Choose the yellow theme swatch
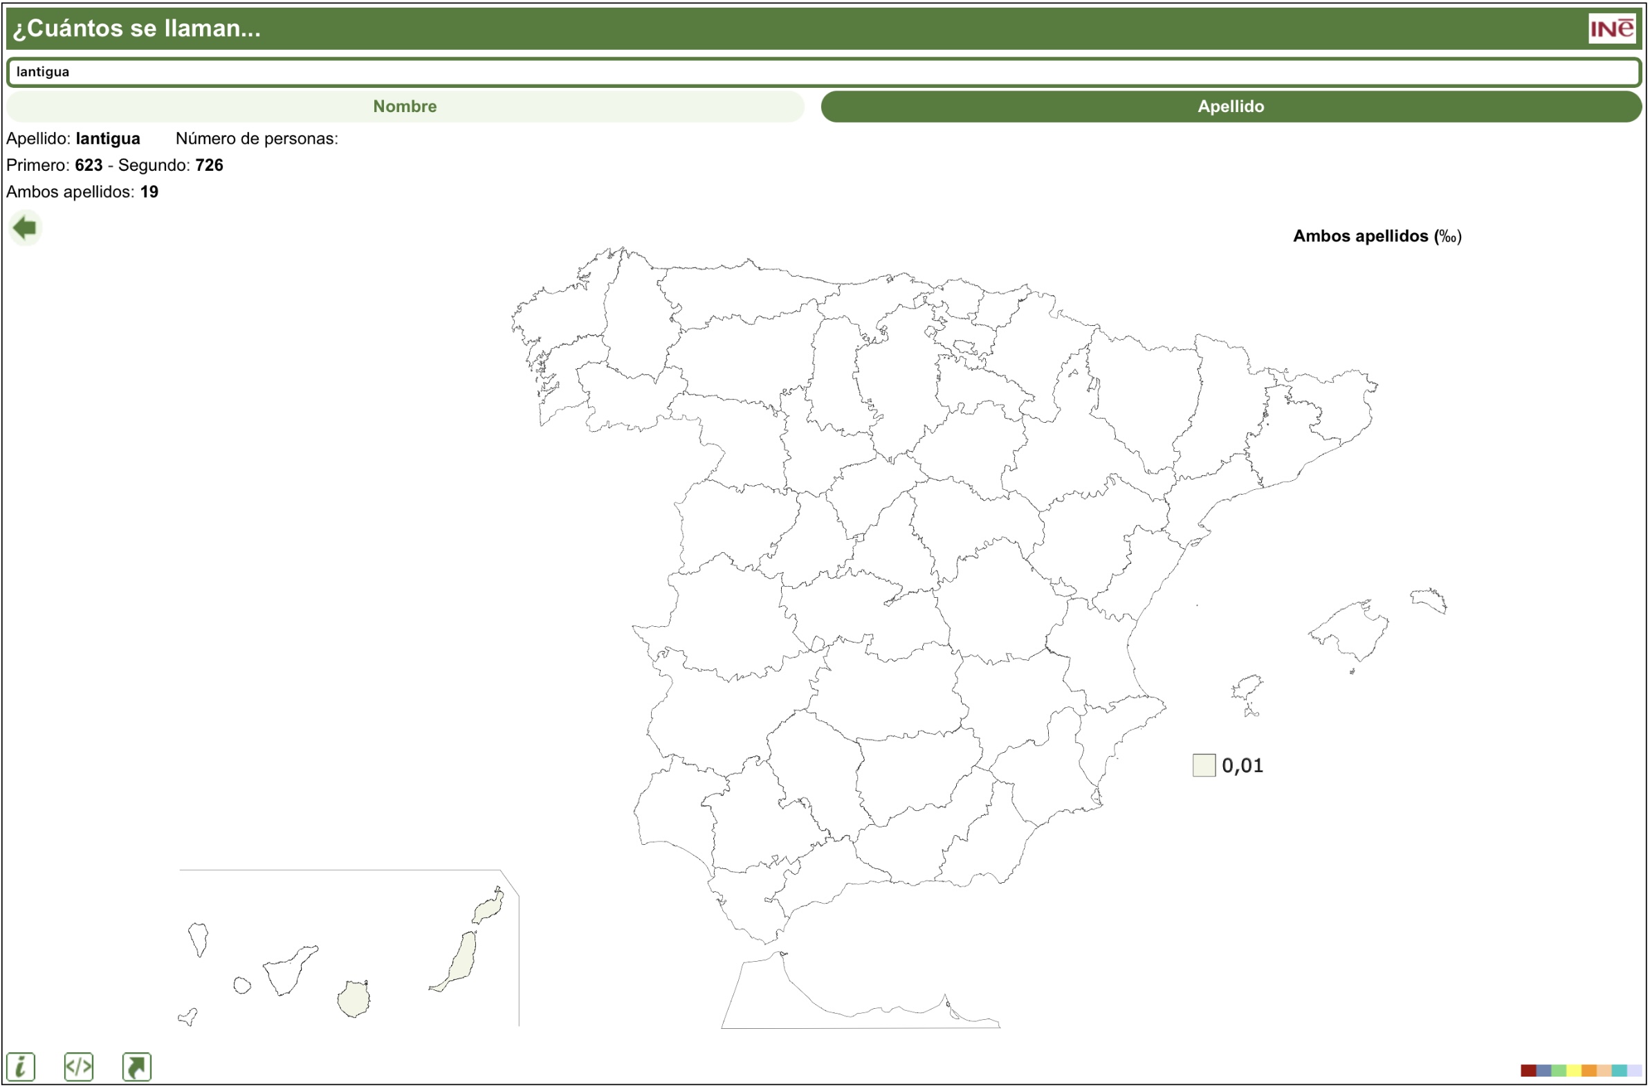This screenshot has width=1650, height=1087. point(1574,1071)
